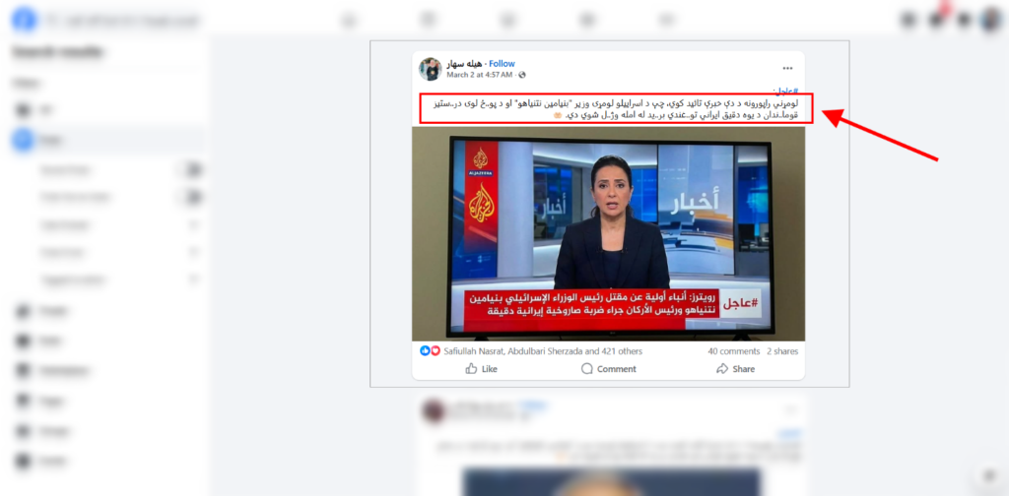The height and width of the screenshot is (496, 1009).
Task: Click the Follow link beside the author
Action: tap(502, 64)
